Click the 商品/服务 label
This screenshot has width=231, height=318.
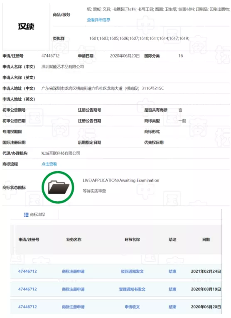click(x=61, y=15)
